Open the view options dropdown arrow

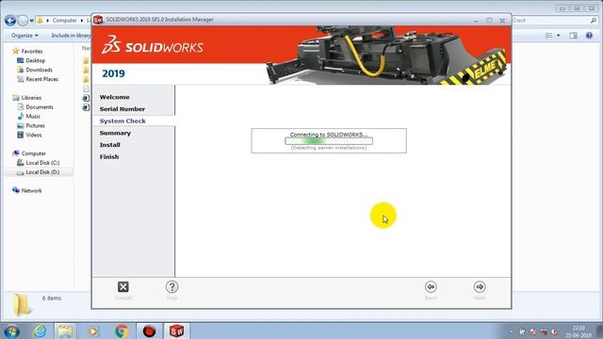click(x=559, y=36)
